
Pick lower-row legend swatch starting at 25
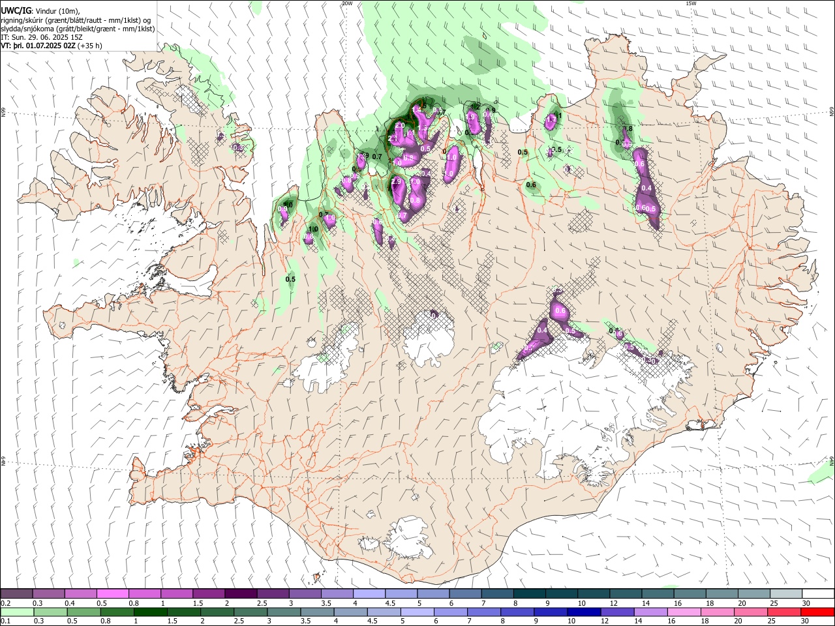coord(783,612)
